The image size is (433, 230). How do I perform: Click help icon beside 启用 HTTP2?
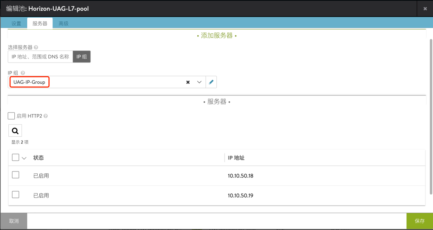[46, 116]
